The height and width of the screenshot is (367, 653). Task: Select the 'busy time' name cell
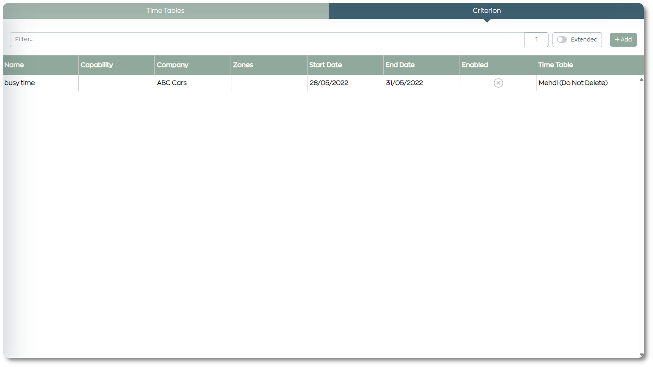(x=40, y=83)
